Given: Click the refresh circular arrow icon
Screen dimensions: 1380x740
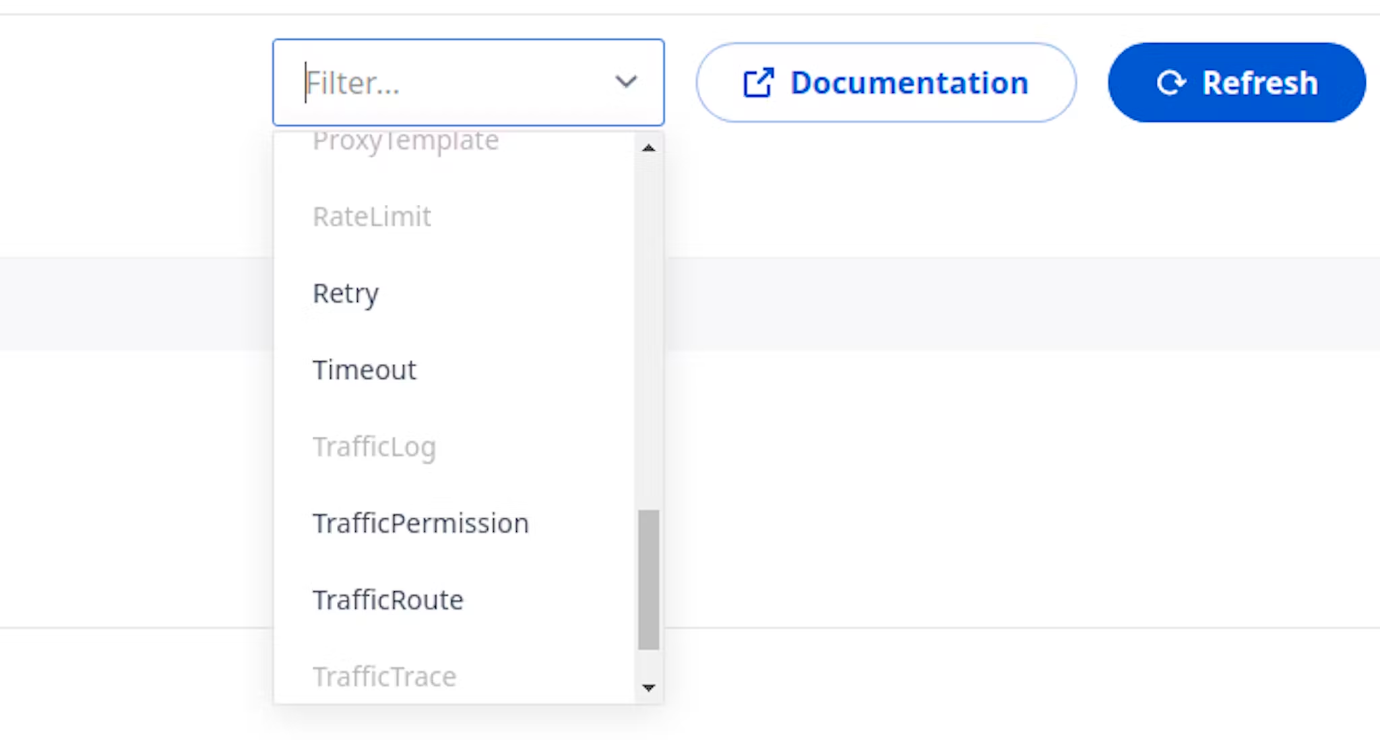Looking at the screenshot, I should pyautogui.click(x=1172, y=82).
